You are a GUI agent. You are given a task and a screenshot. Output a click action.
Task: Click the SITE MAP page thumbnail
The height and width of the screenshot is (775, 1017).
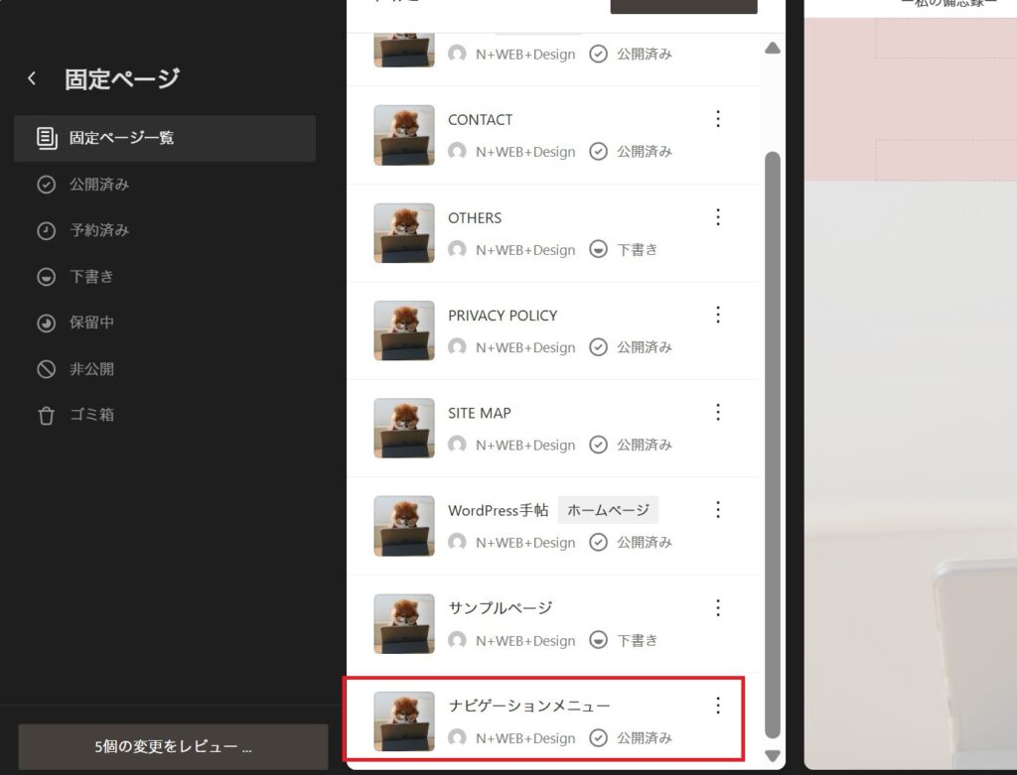click(404, 429)
